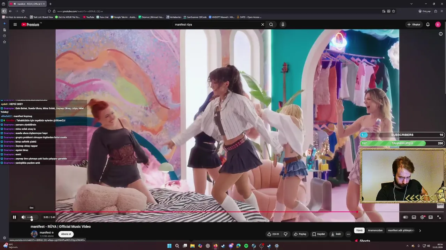Bookmark page with the star icon

click(393, 11)
